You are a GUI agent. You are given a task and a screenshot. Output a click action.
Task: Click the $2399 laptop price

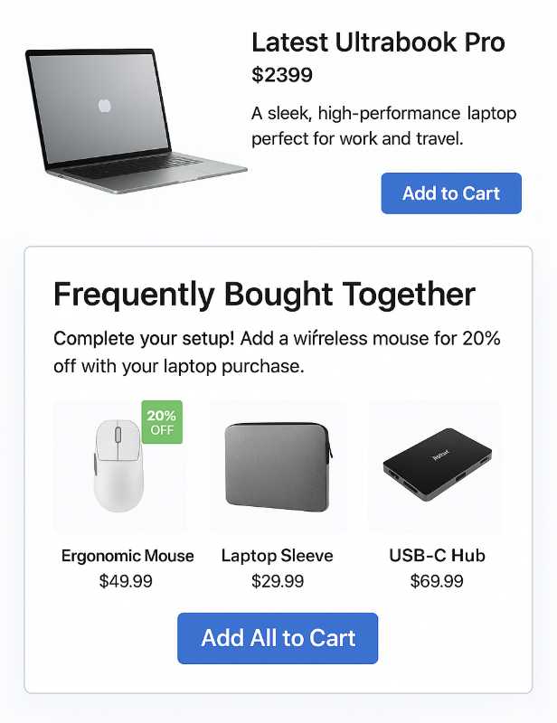282,75
